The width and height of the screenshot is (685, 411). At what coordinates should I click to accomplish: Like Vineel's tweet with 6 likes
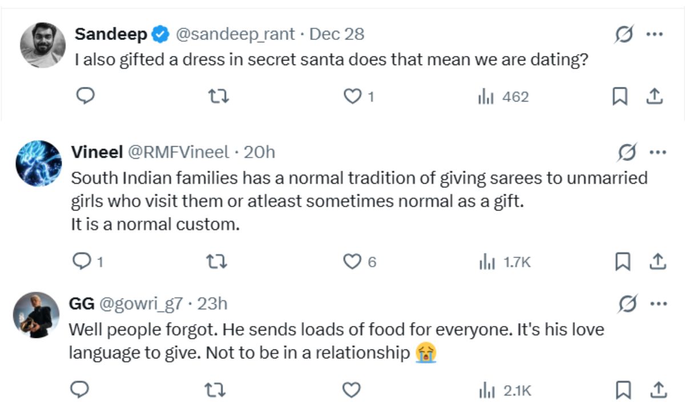pos(352,261)
